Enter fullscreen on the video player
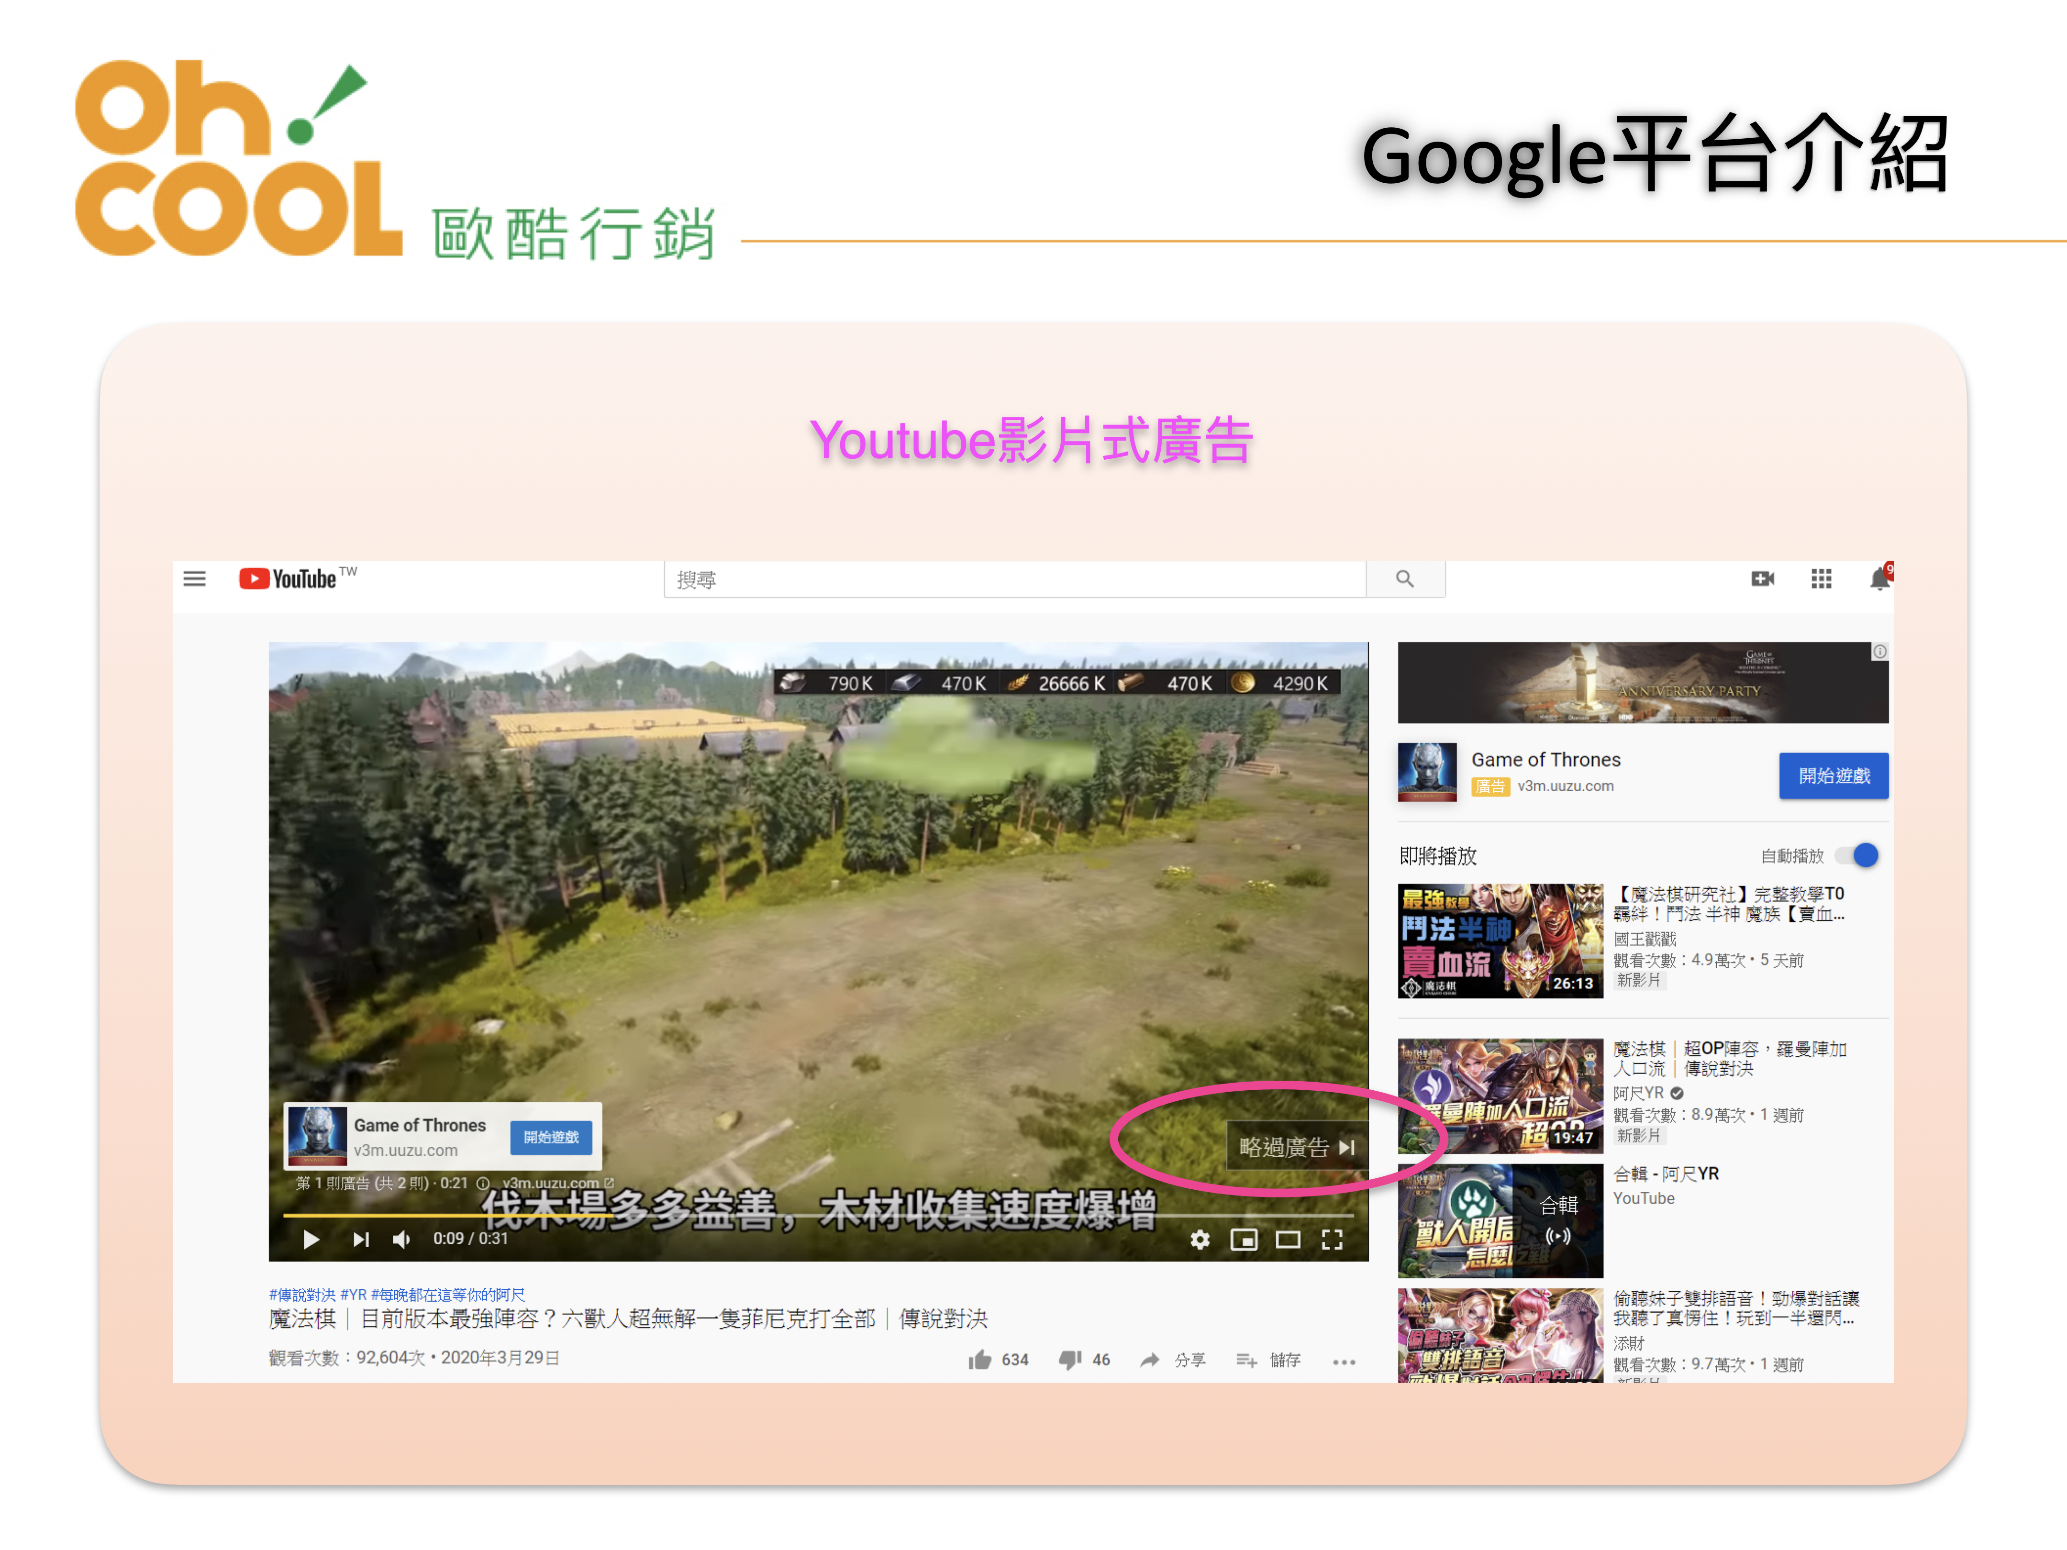Viewport: 2067px width, 1550px height. pyautogui.click(x=1332, y=1240)
